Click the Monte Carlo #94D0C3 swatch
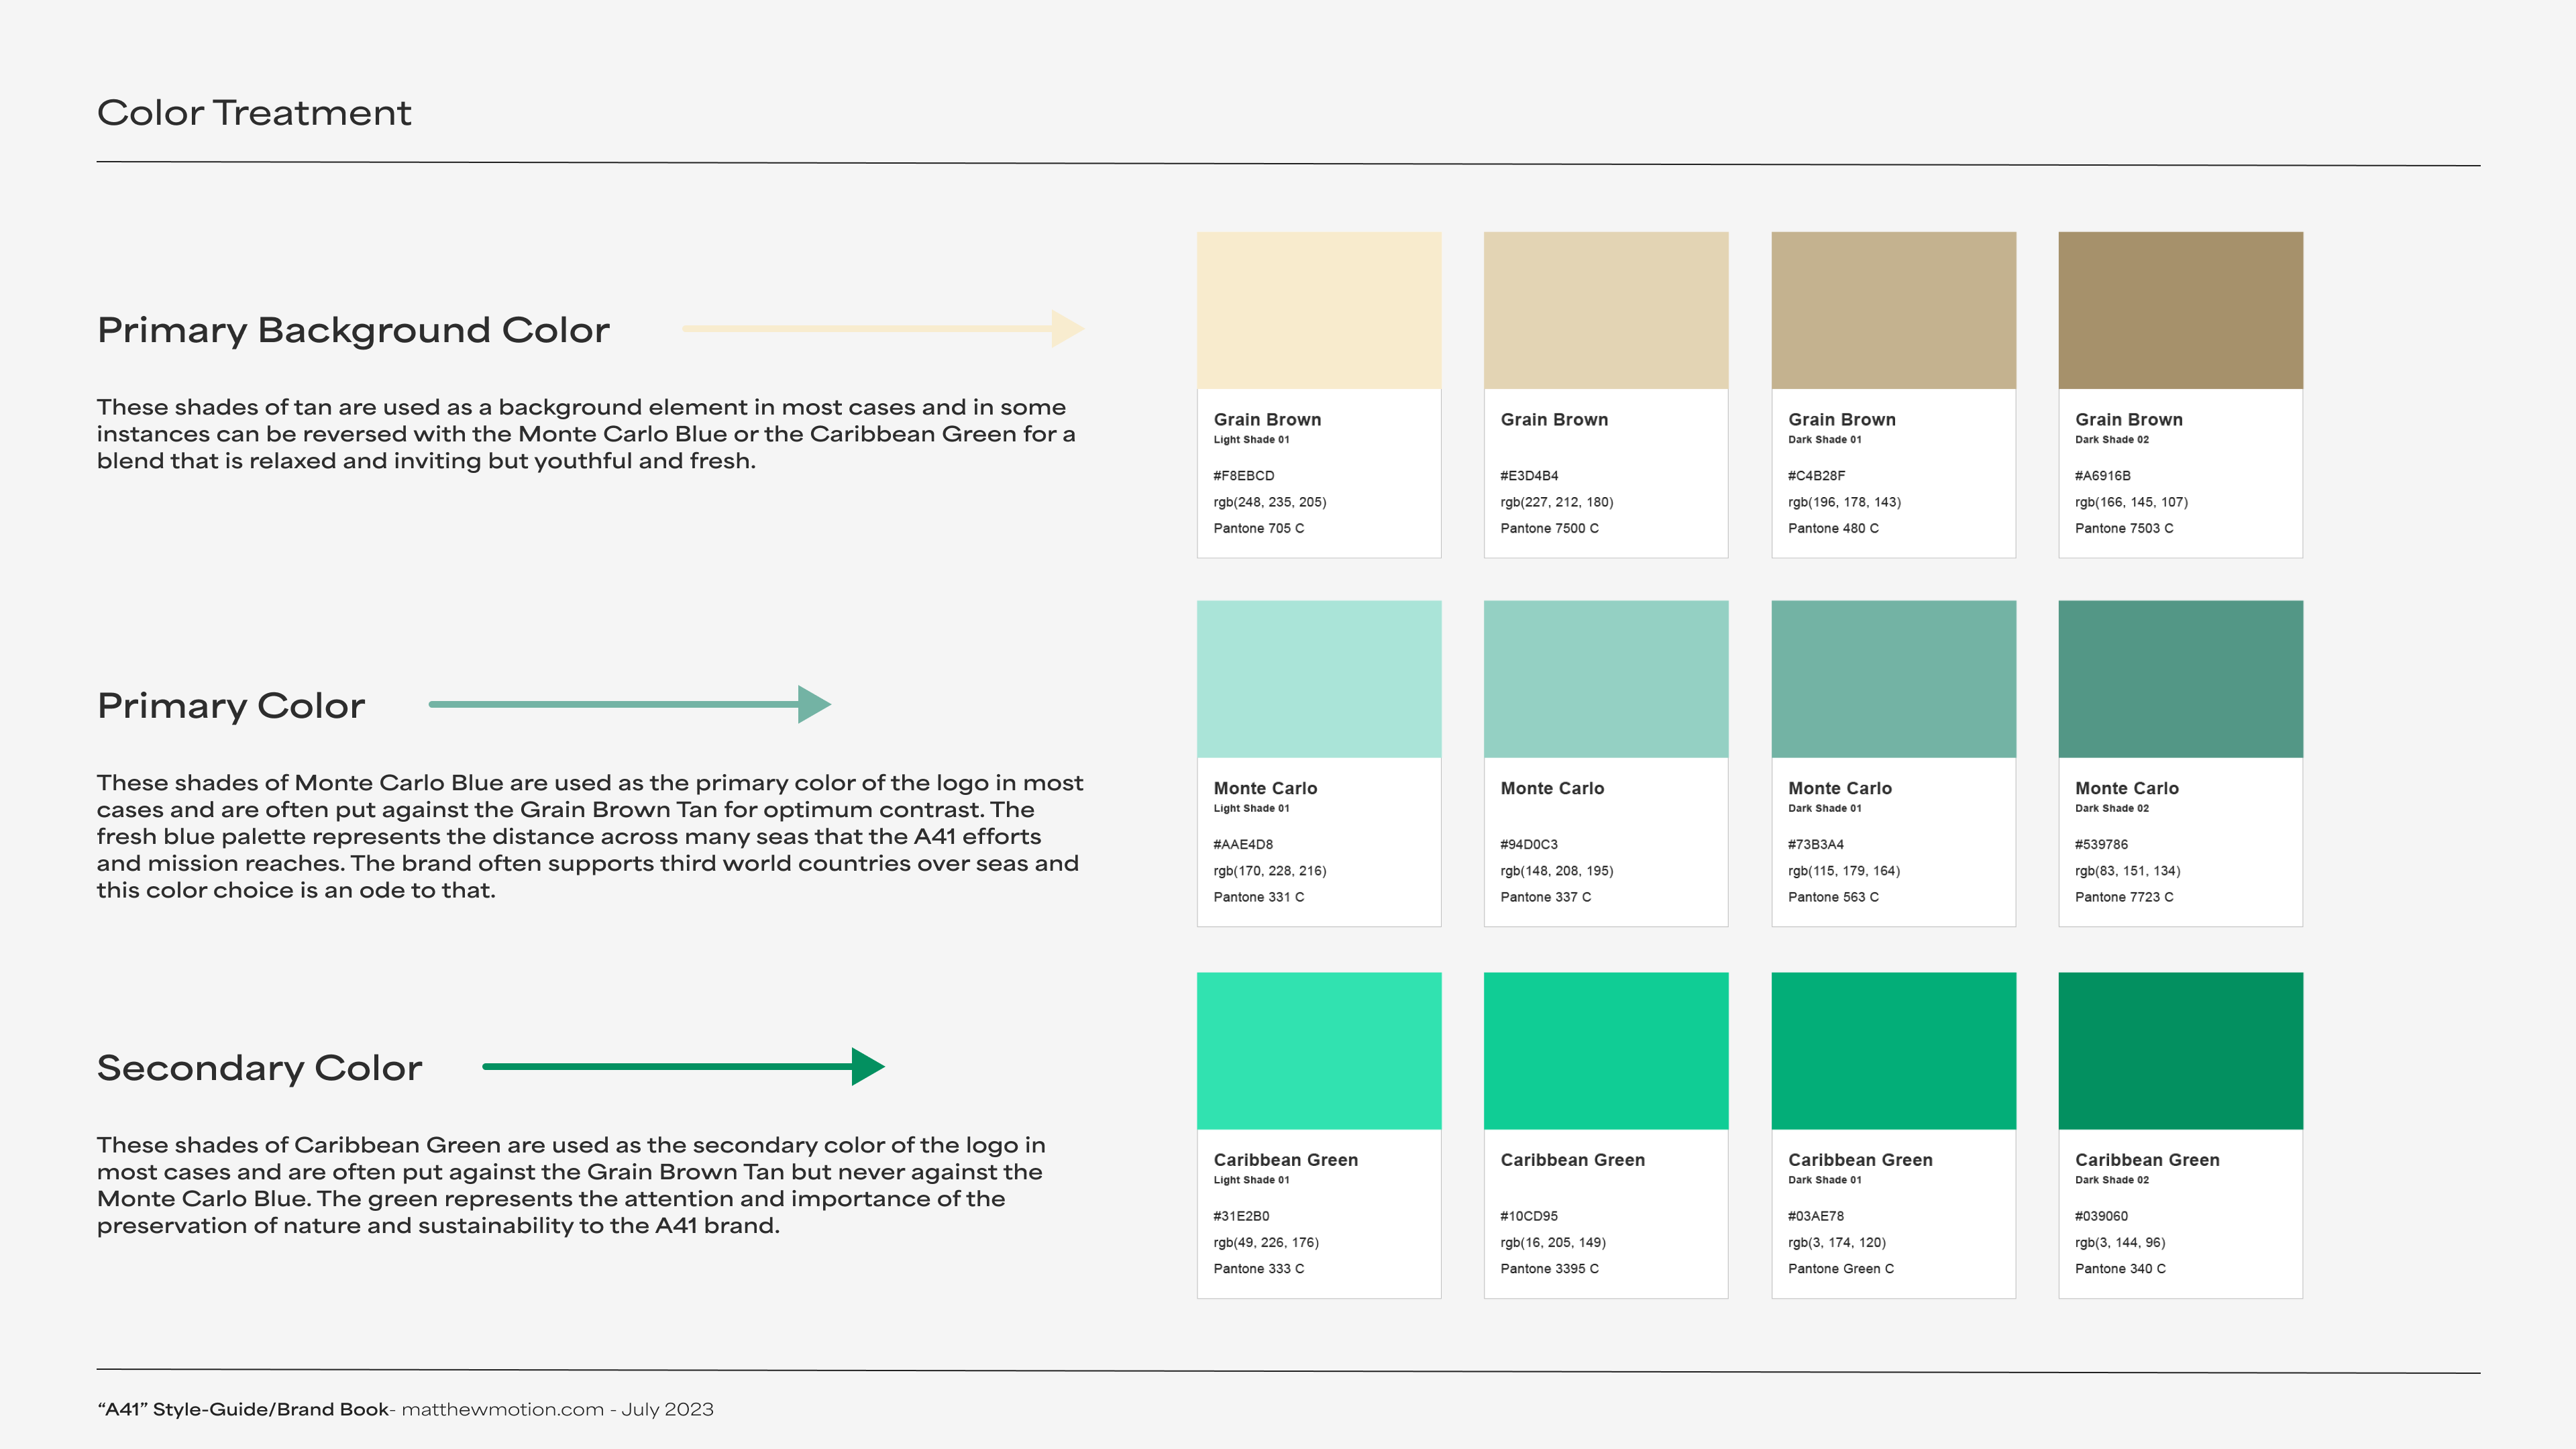Viewport: 2576px width, 1449px height. click(1605, 678)
